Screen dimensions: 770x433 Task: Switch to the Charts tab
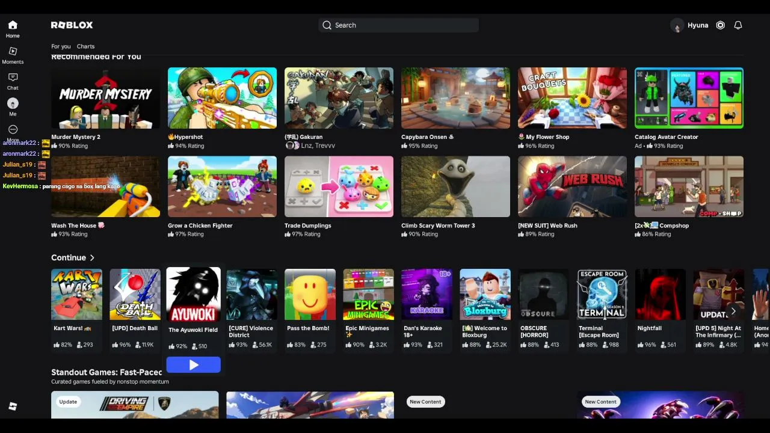pyautogui.click(x=85, y=46)
